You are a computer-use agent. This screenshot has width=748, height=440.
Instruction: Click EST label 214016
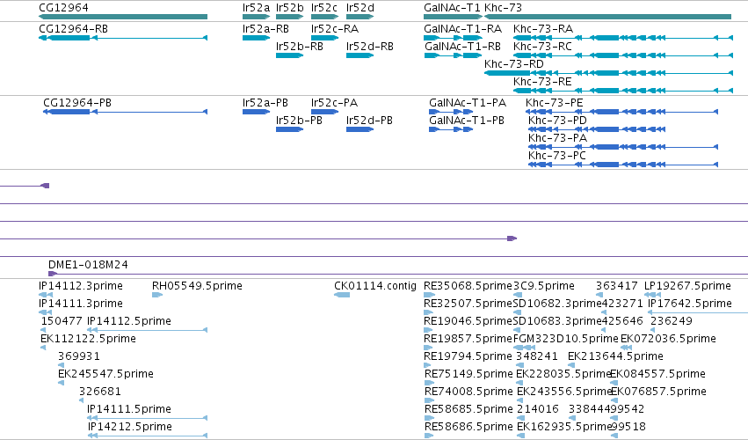538,409
